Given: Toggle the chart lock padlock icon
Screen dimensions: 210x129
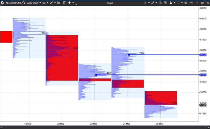Looking at the screenshot, I should [171, 3].
